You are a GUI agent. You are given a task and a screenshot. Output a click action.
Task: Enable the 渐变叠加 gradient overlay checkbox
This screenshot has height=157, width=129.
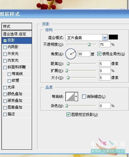click(x=5, y=101)
